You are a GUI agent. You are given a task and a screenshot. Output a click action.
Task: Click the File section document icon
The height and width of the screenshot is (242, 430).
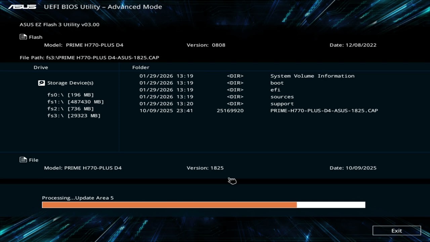click(23, 160)
